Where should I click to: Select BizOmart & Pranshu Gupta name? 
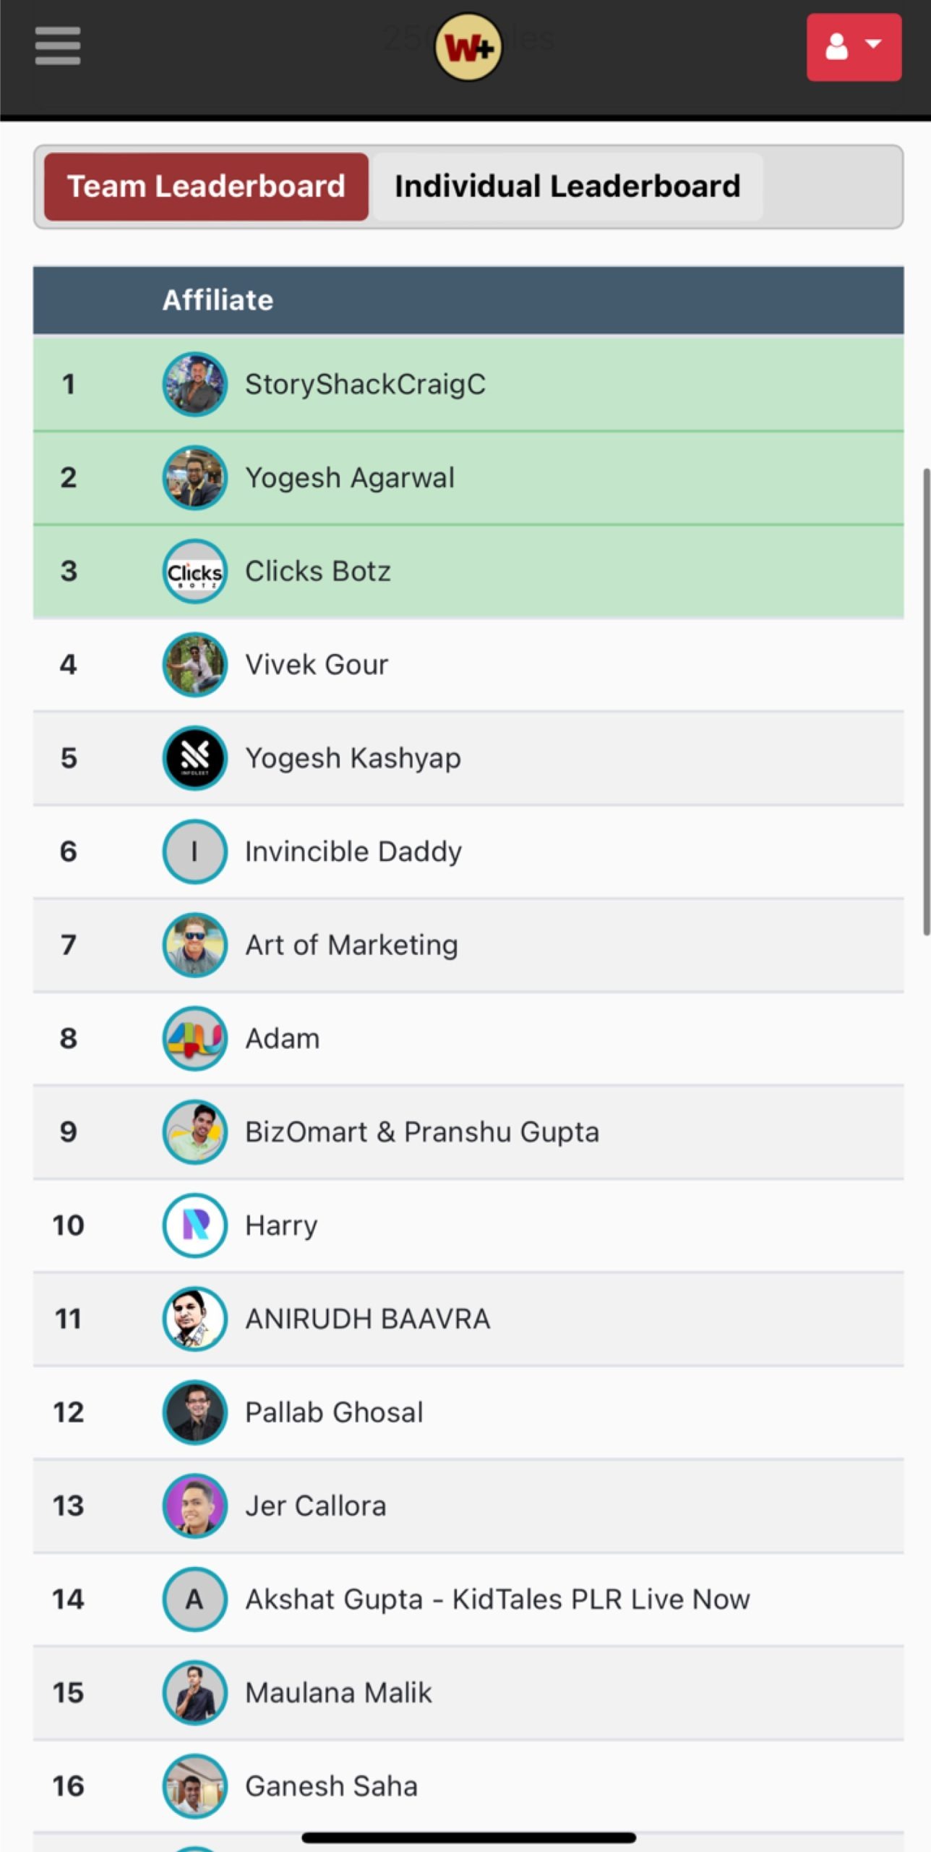(422, 1132)
